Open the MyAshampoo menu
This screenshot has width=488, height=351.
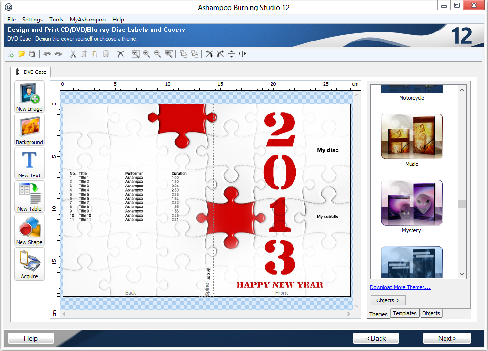point(87,19)
